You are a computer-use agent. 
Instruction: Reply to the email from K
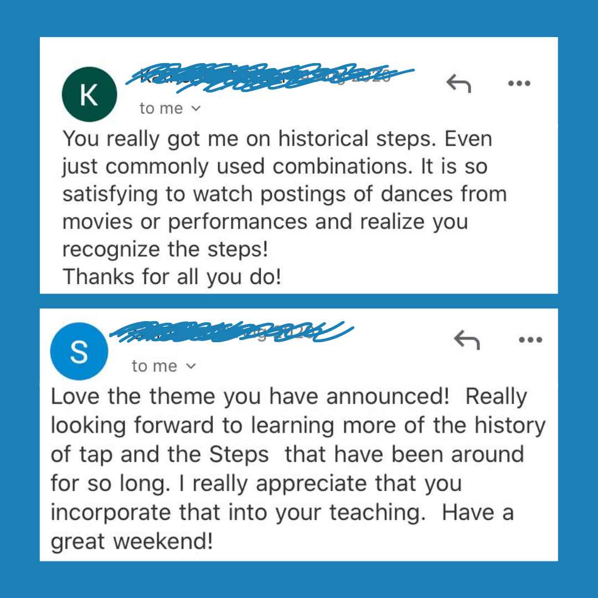(458, 84)
